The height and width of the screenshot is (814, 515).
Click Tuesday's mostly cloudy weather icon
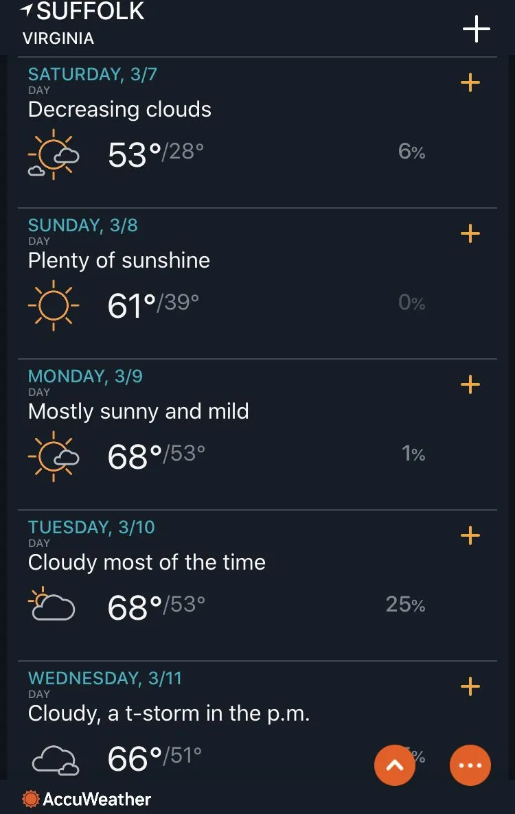point(54,605)
